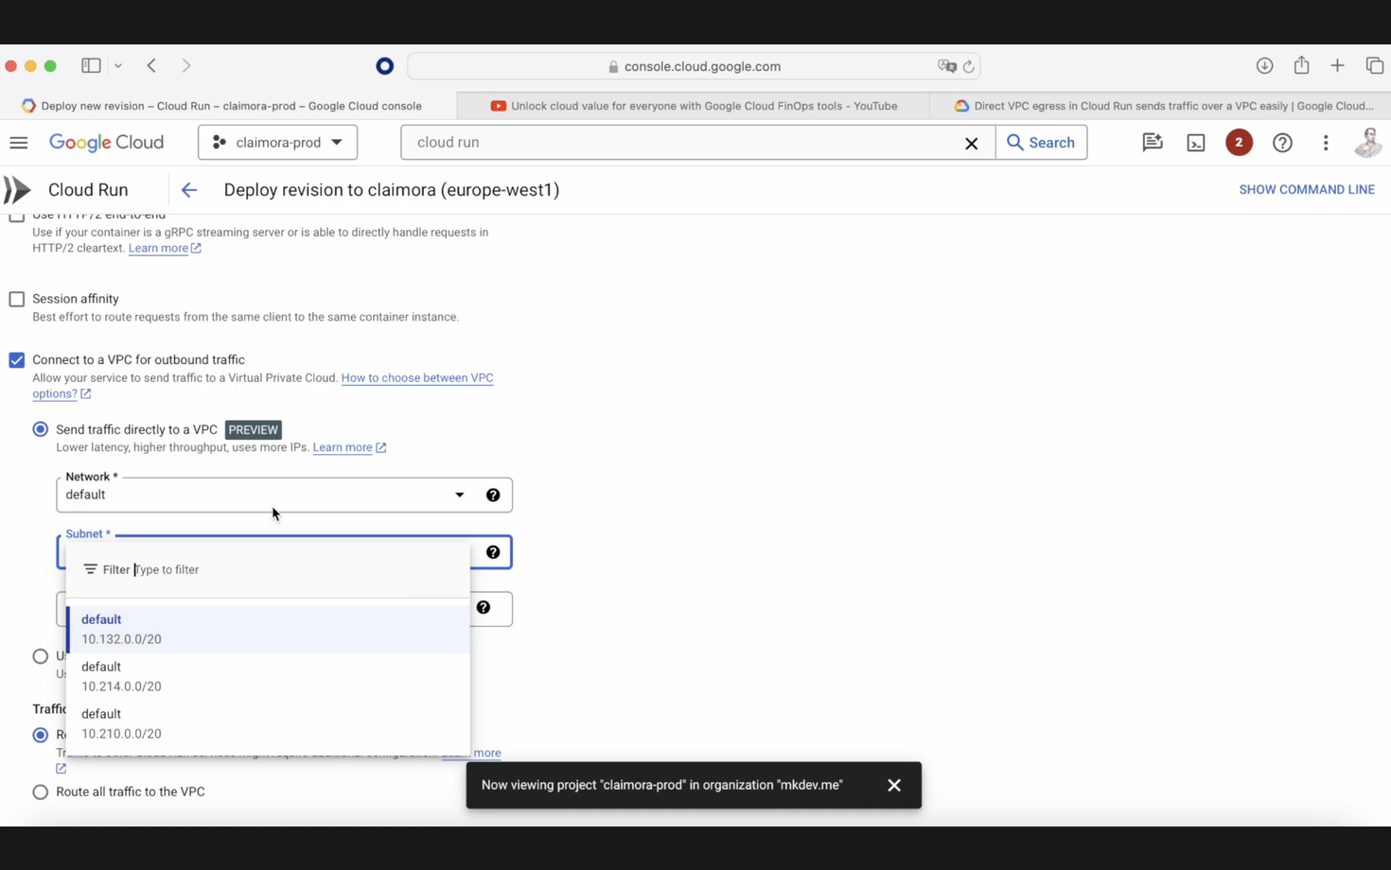
Task: Go back with the blue arrow button
Action: tap(189, 190)
